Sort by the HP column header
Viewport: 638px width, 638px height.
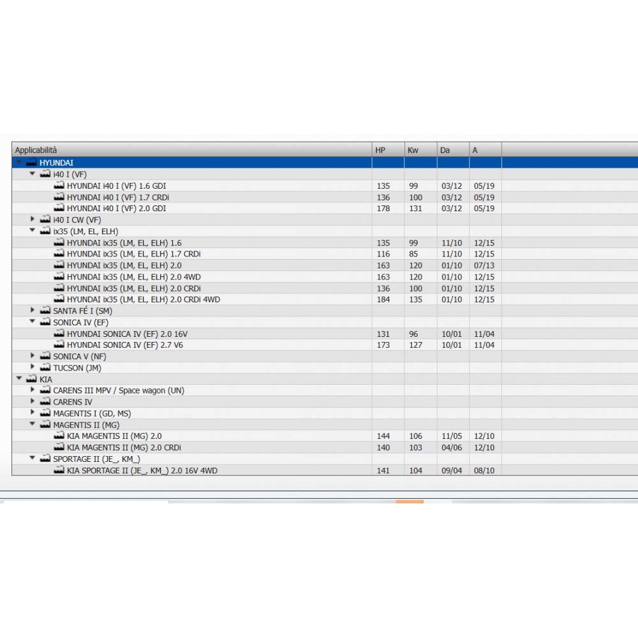point(388,150)
